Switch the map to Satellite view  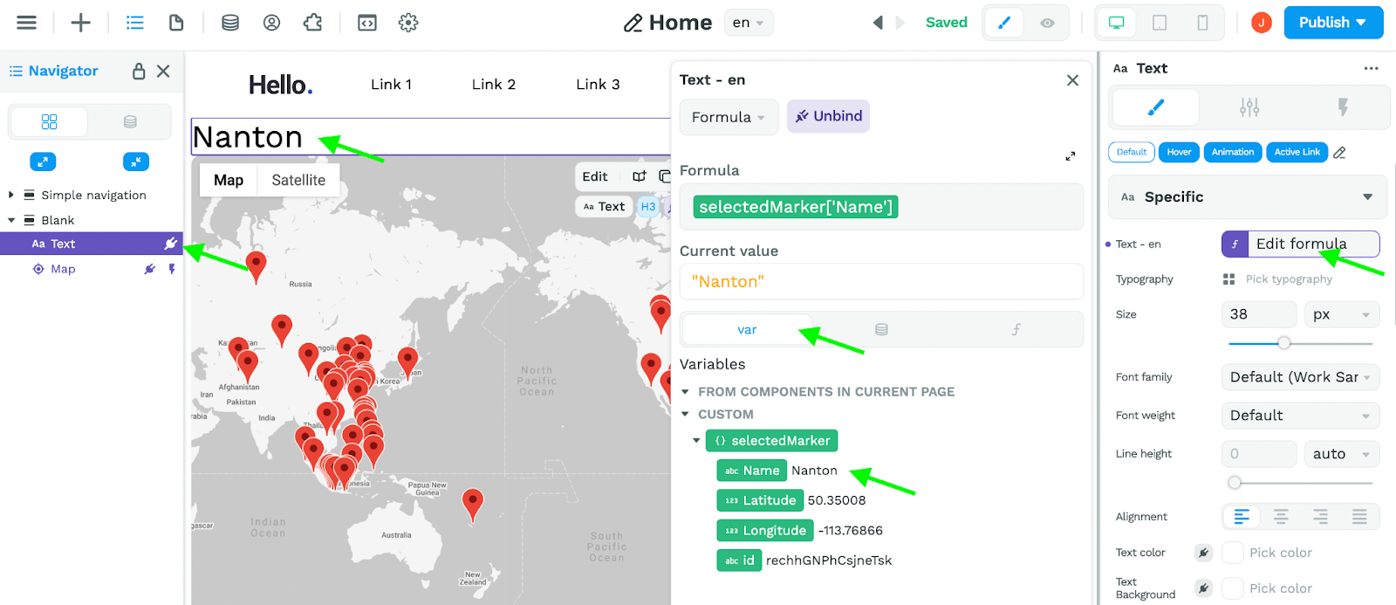(298, 180)
